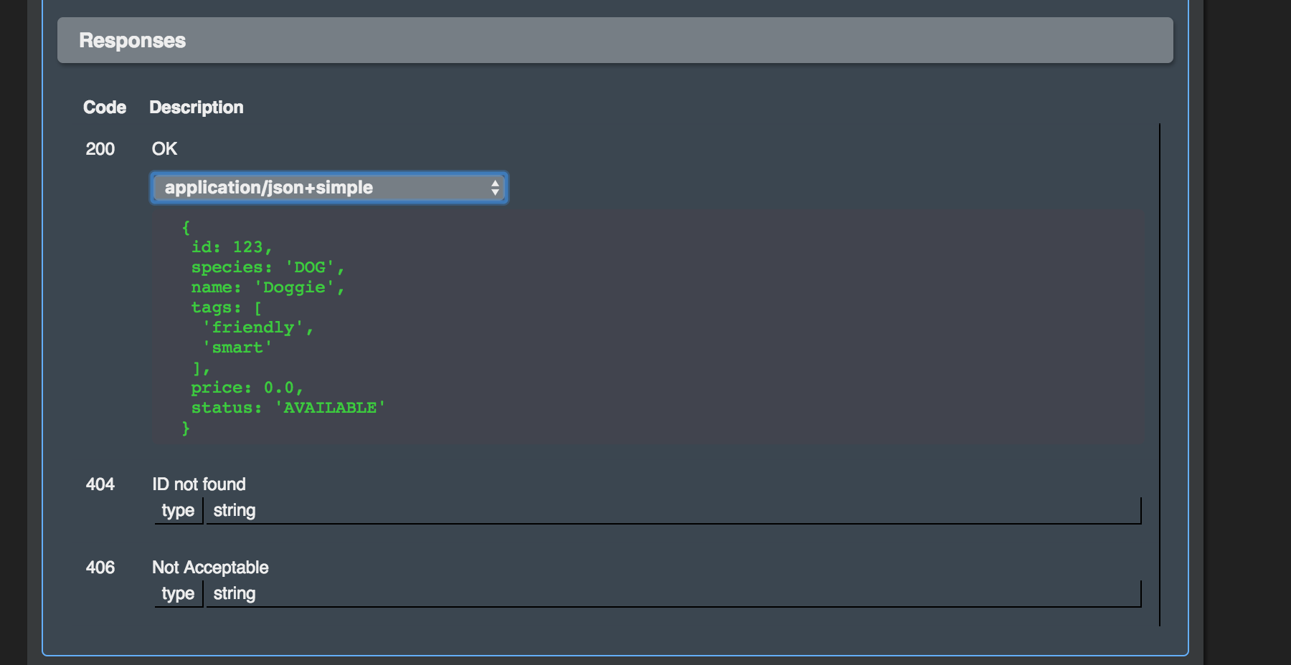Click the type cell under Not Acceptable

178,594
